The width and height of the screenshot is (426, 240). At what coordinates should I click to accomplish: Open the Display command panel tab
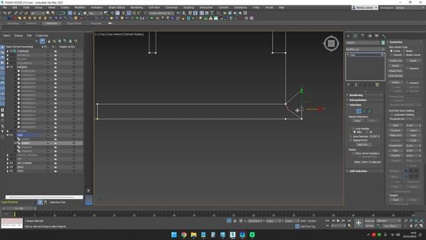point(377,36)
